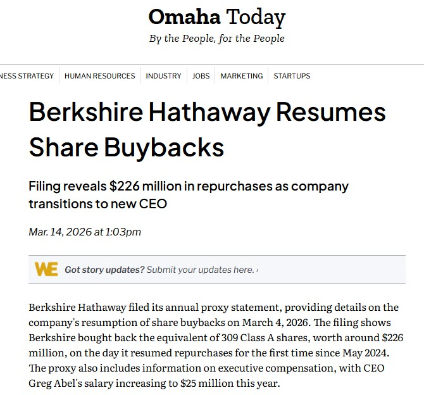This screenshot has height=395, width=424.
Task: Open the Human Resources section
Action: [99, 76]
